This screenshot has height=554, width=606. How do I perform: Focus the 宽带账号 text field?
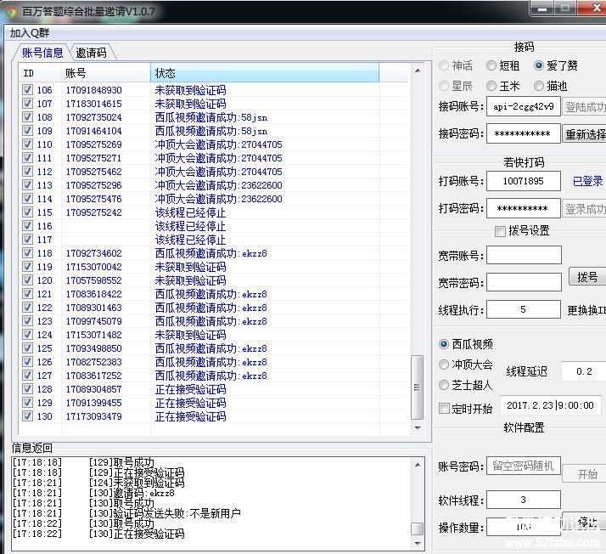[x=524, y=255]
